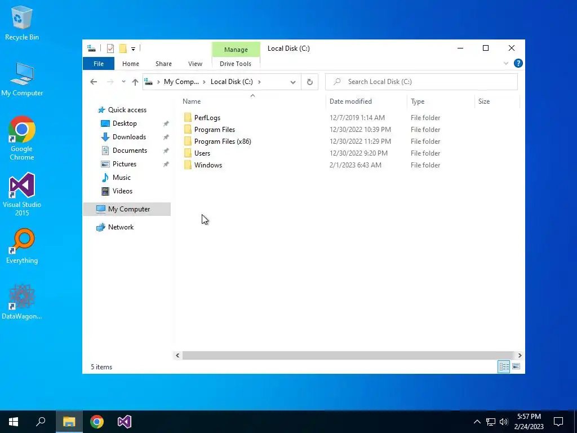Viewport: 577px width, 433px height.
Task: Select the Windows folder
Action: click(x=208, y=165)
